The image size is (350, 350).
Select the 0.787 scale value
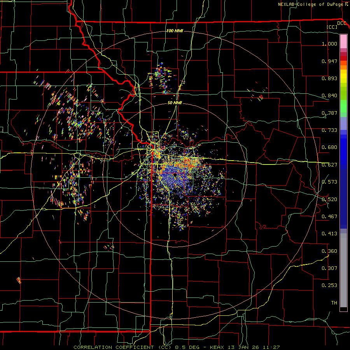pyautogui.click(x=329, y=113)
